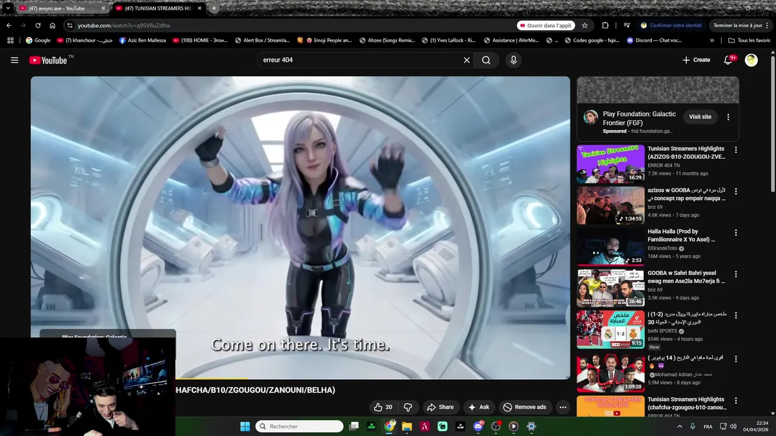Click Remove ads

[524, 407]
